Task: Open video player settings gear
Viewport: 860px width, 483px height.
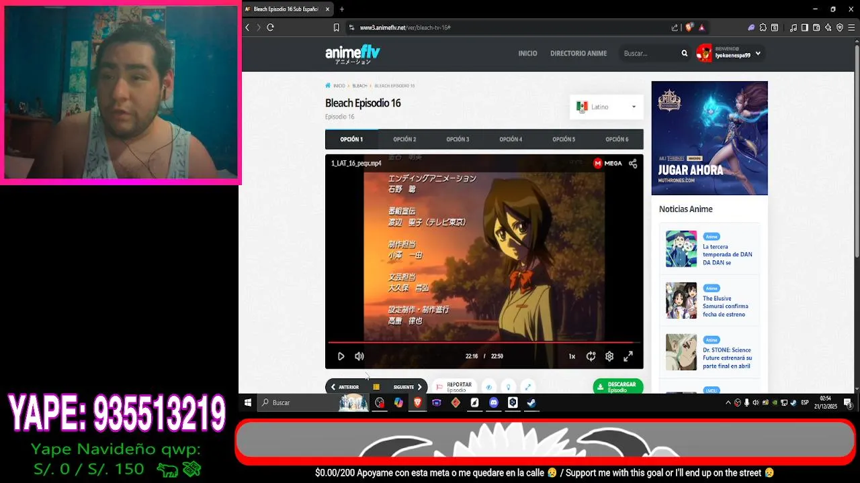Action: coord(609,356)
